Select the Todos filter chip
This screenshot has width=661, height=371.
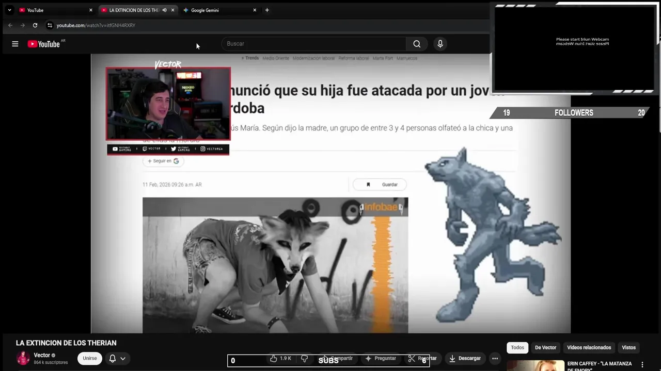(x=517, y=347)
